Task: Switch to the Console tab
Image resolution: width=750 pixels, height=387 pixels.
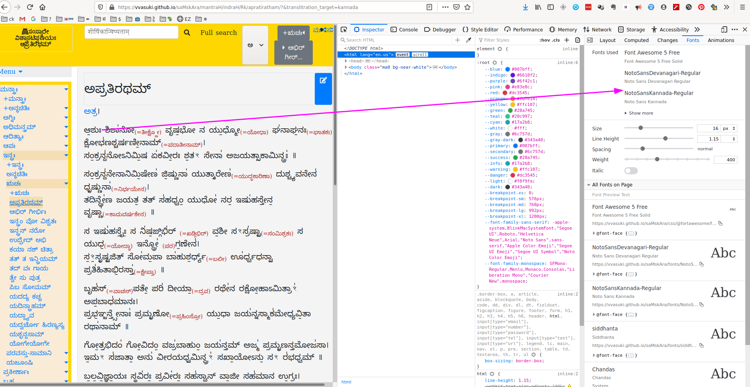Action: pyautogui.click(x=404, y=29)
